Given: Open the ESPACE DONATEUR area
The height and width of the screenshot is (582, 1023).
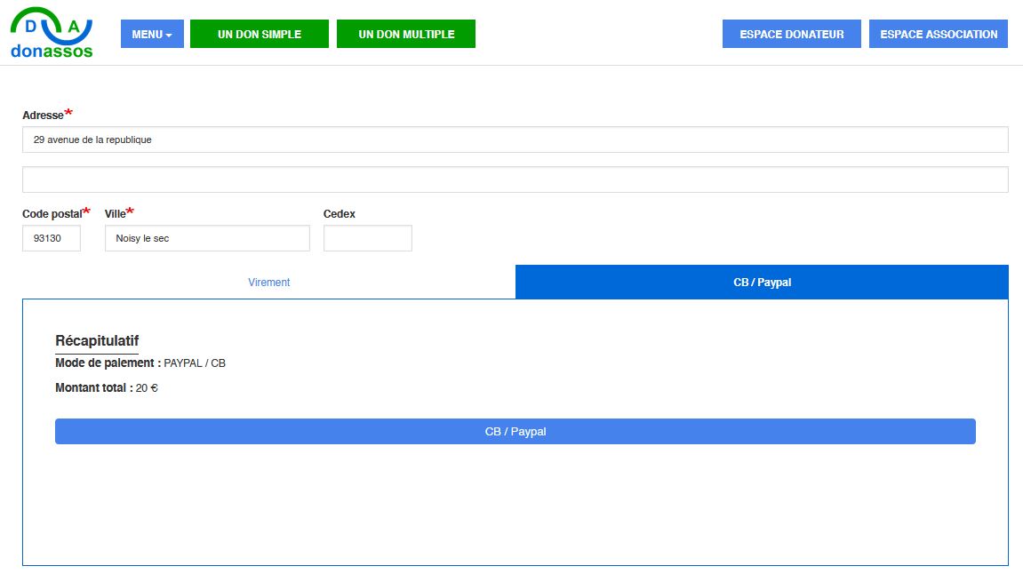Looking at the screenshot, I should (x=791, y=34).
